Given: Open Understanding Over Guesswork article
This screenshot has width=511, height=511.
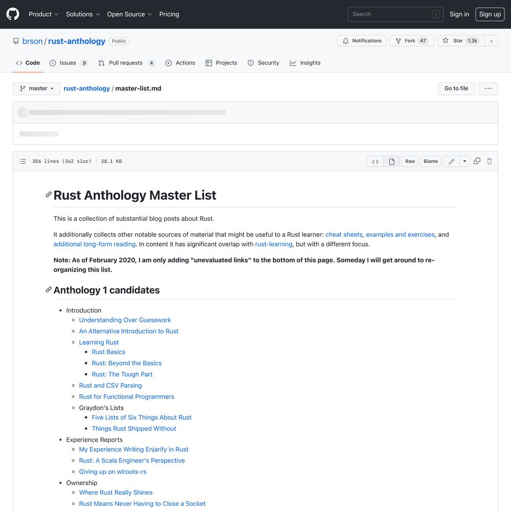Looking at the screenshot, I should (x=125, y=320).
